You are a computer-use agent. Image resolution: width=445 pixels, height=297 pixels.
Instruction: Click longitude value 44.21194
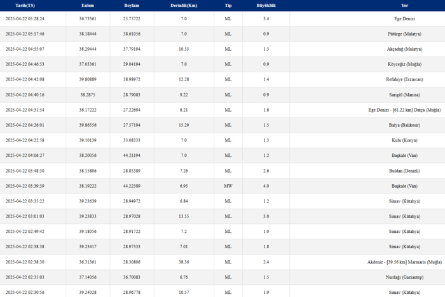tap(132, 155)
